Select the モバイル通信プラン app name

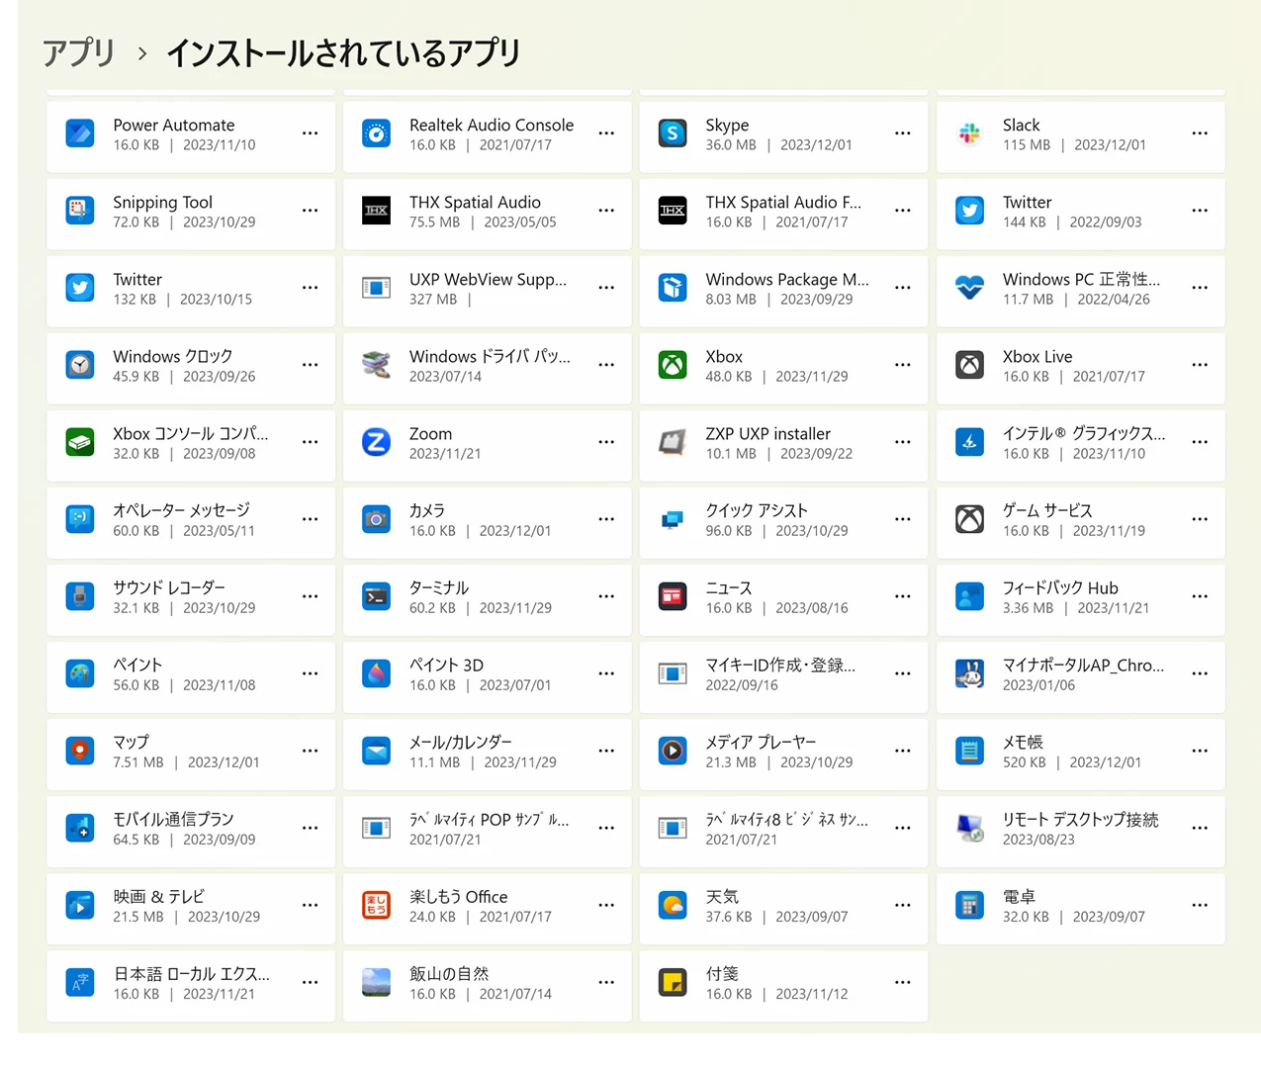tap(173, 819)
